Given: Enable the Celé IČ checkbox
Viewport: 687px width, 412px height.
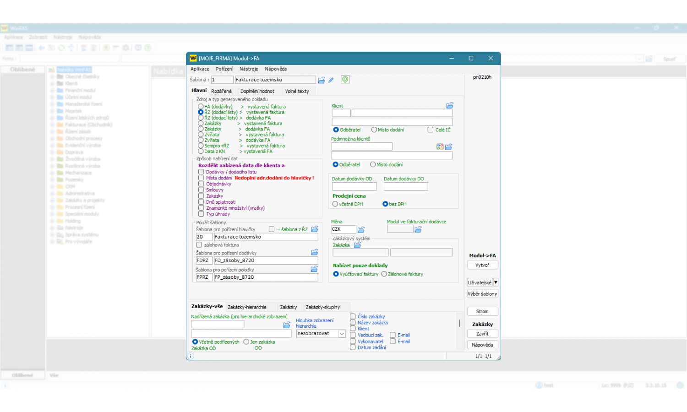Looking at the screenshot, I should point(431,130).
